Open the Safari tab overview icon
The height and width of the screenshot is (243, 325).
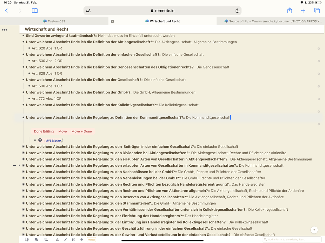point(317,11)
